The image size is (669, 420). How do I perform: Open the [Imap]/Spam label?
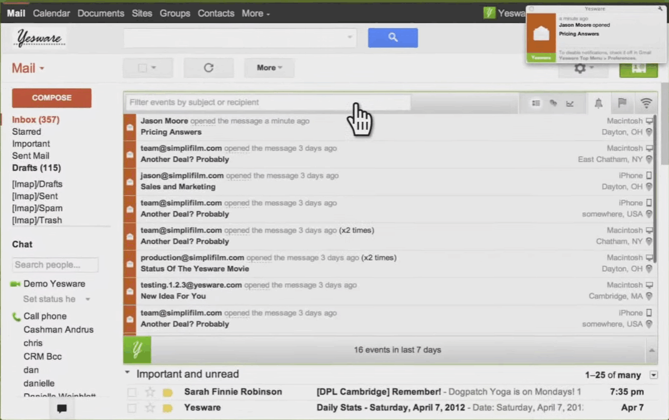[37, 208]
